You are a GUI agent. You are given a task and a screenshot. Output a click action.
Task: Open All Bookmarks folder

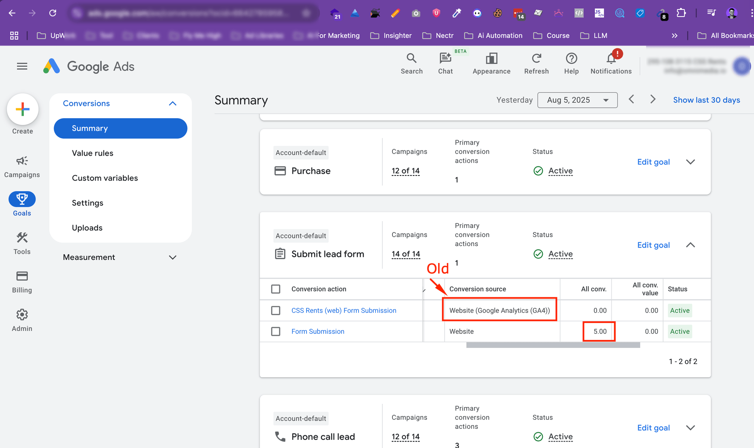click(725, 35)
